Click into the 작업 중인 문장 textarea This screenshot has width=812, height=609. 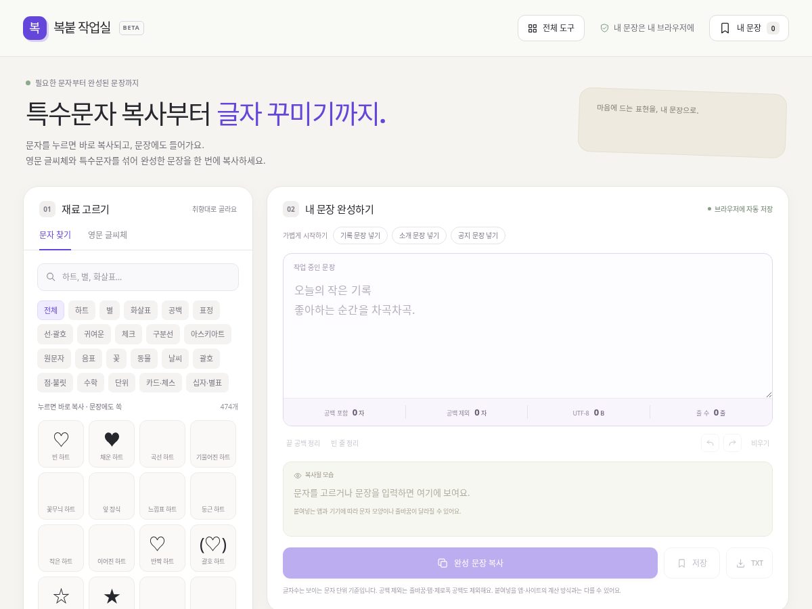pyautogui.click(x=528, y=337)
